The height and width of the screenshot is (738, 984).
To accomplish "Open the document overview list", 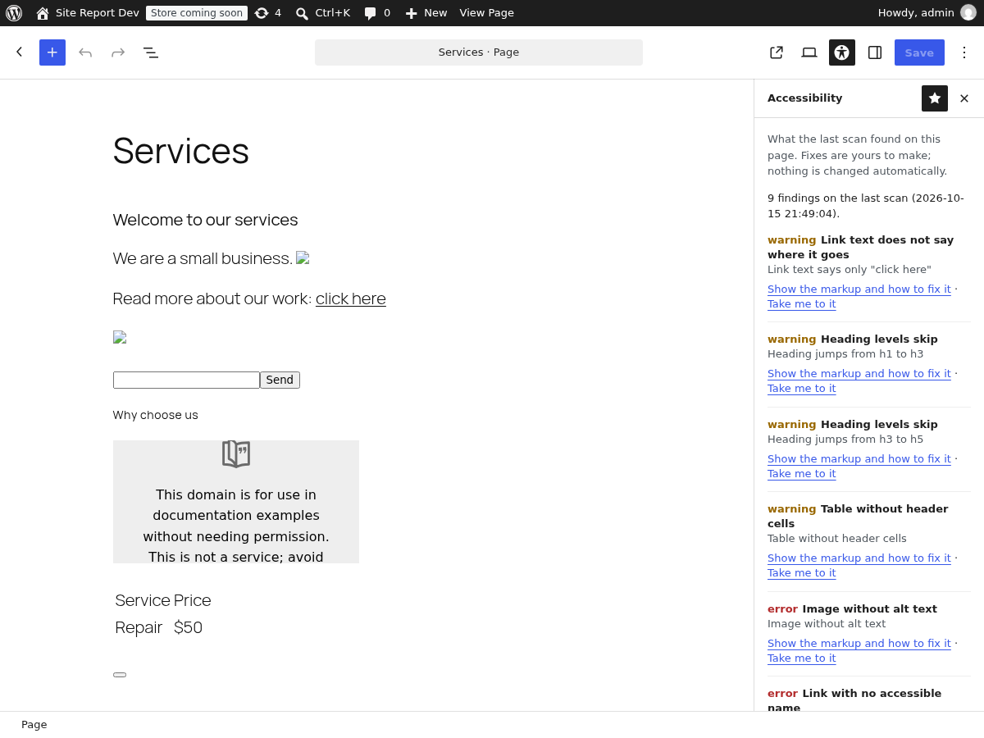I will pos(151,52).
